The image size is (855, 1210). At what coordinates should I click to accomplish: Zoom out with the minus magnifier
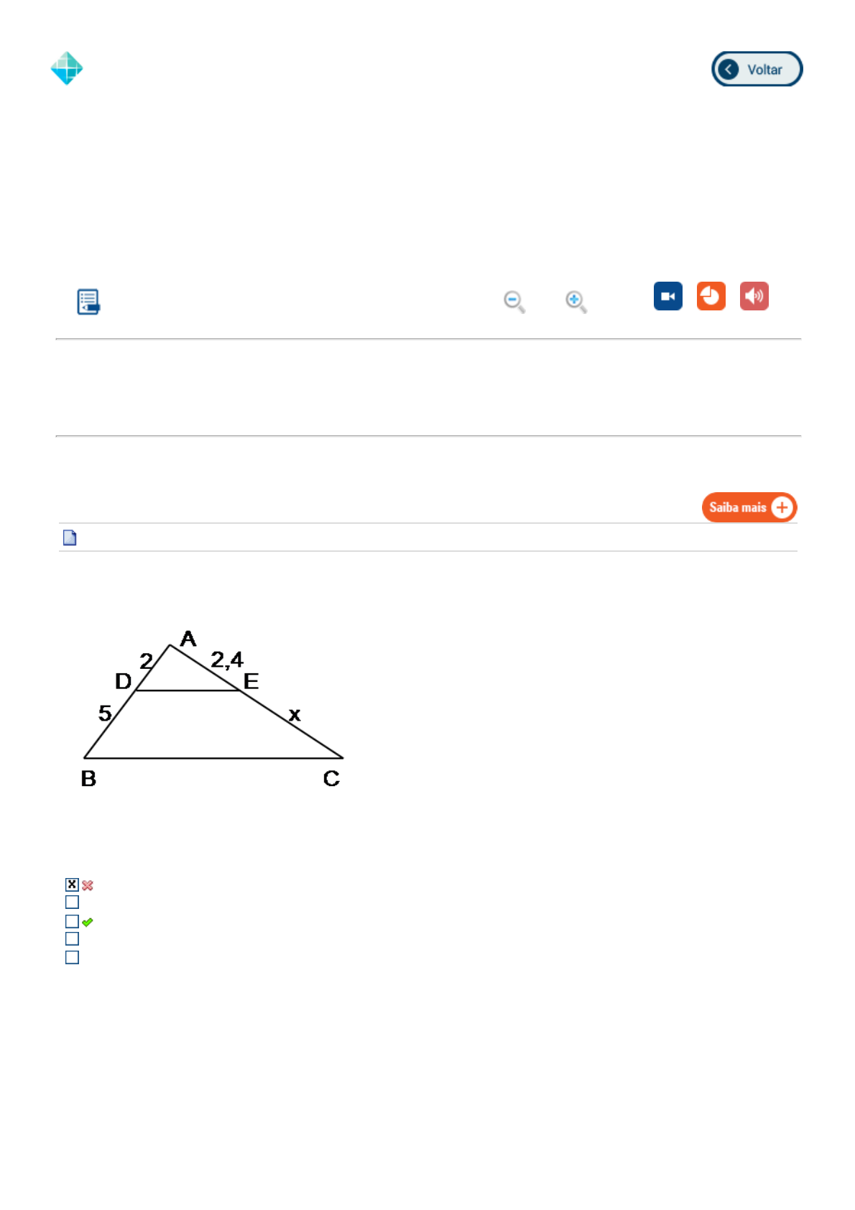514,301
